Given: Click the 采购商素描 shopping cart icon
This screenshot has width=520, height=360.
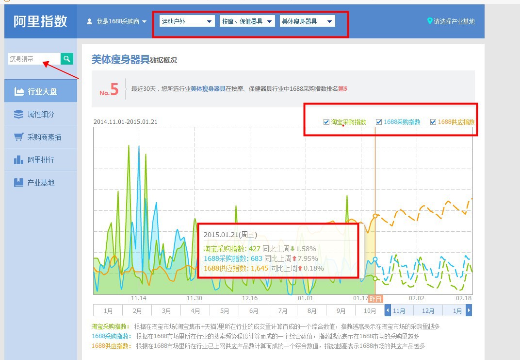Looking at the screenshot, I should pyautogui.click(x=18, y=137).
